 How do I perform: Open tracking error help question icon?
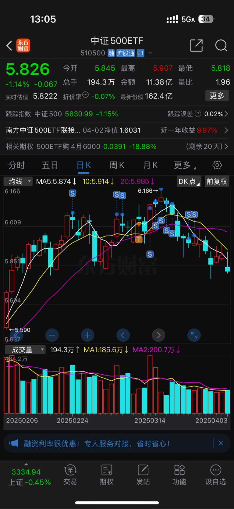point(198,114)
